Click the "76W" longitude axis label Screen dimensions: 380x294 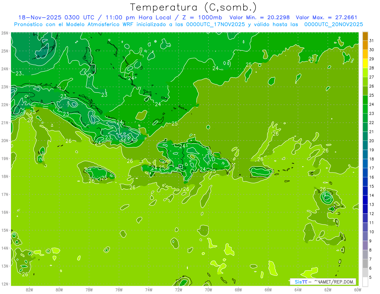coord(119,290)
